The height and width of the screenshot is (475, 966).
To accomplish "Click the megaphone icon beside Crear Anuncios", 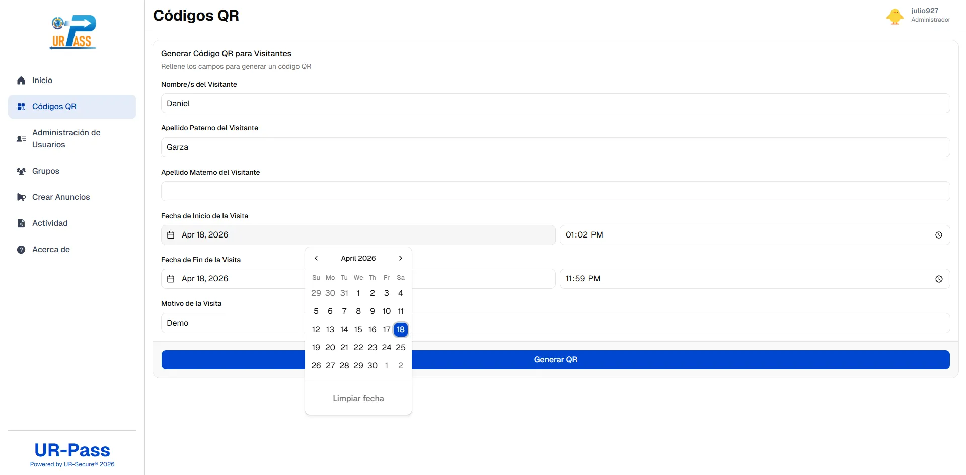I will pos(21,197).
